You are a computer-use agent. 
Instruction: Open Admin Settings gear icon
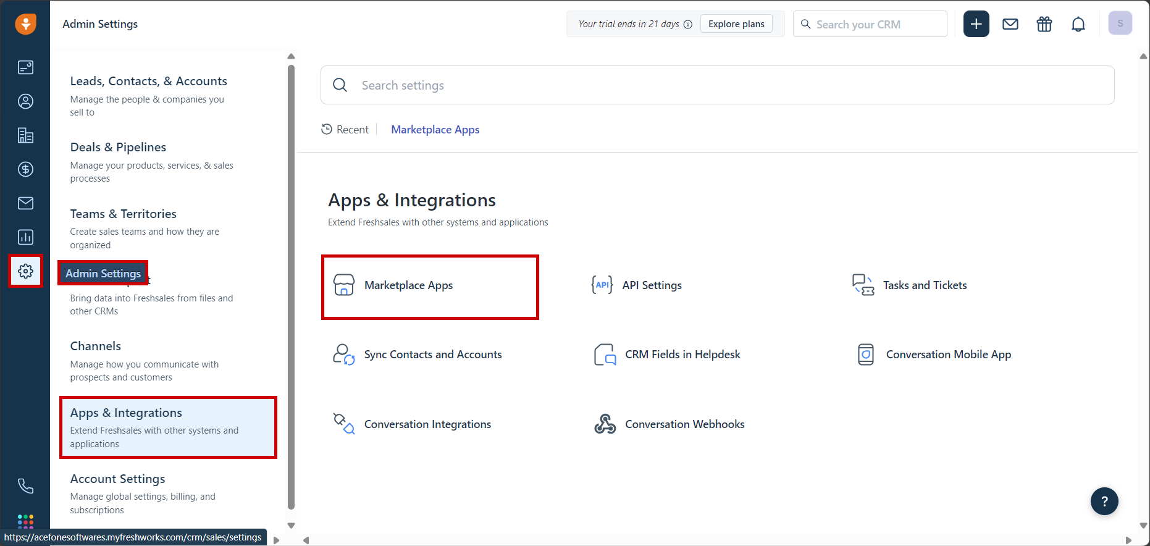[25, 271]
